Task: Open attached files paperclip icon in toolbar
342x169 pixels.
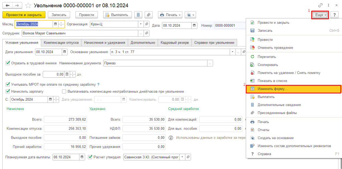Action: click(x=148, y=15)
